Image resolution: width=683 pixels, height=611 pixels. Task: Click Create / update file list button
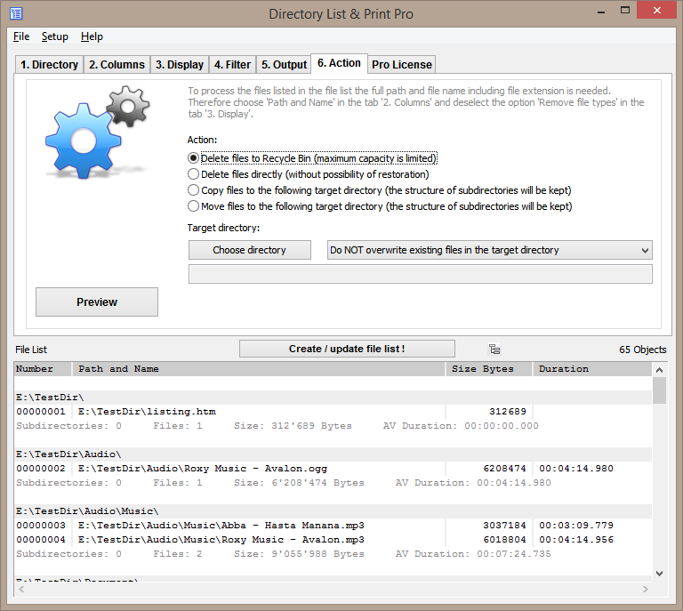coord(347,349)
